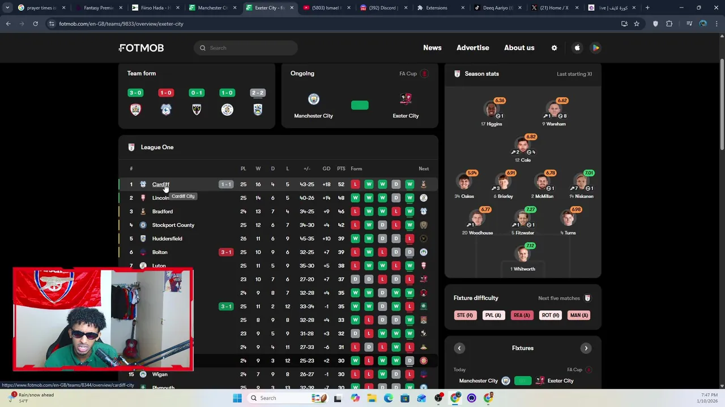Show previous fixtures with the left arrow
The width and height of the screenshot is (725, 407).
459,348
